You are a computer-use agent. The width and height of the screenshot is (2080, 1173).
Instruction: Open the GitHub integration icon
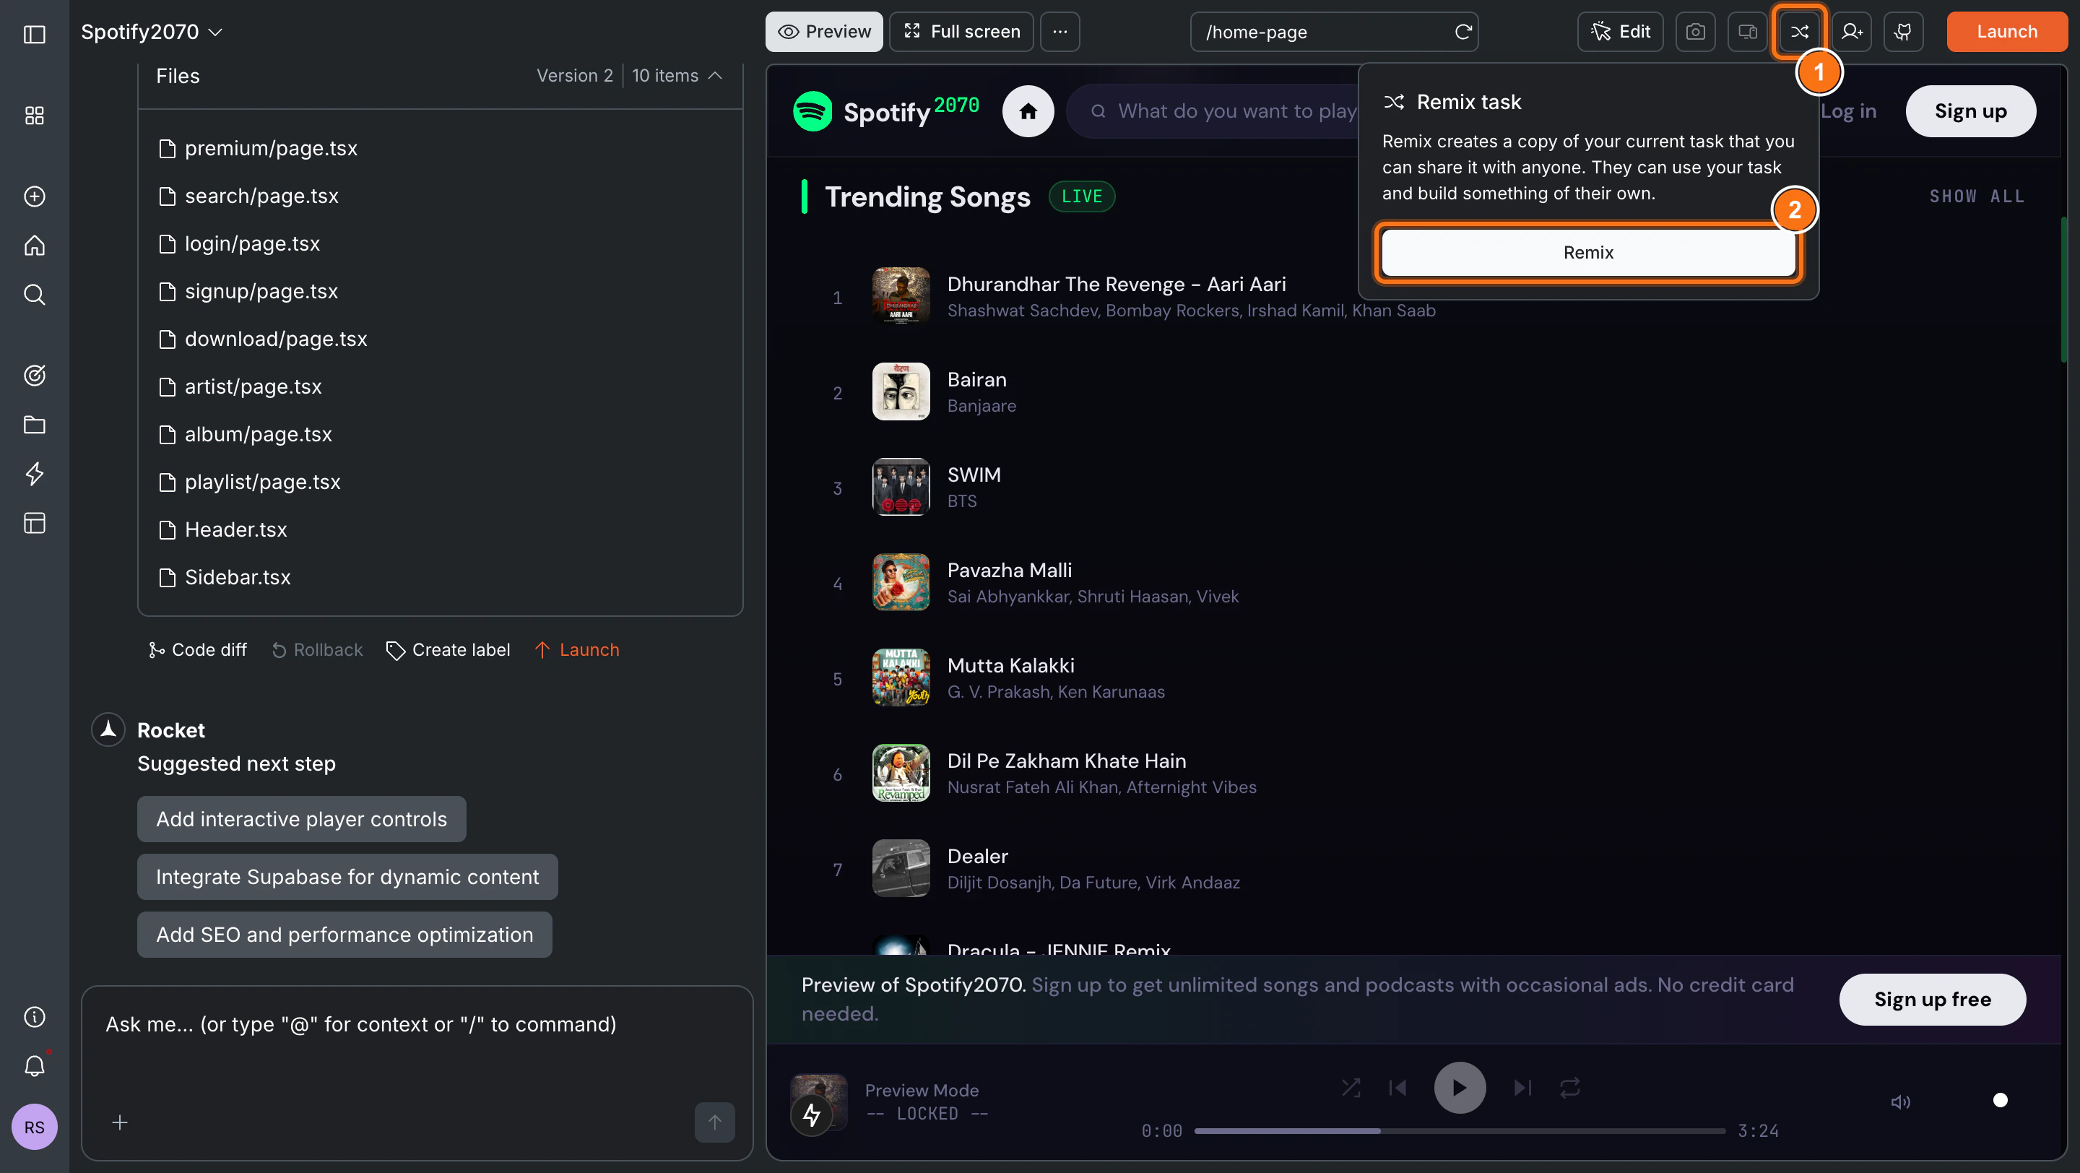(1903, 32)
